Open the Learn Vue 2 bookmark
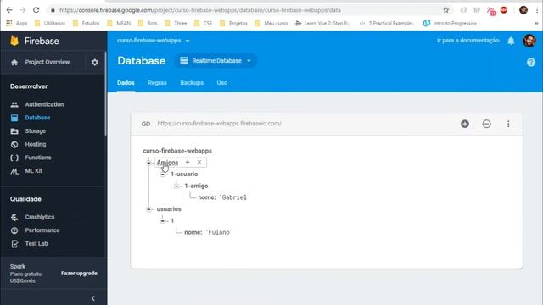This screenshot has width=543, height=305. pos(322,23)
